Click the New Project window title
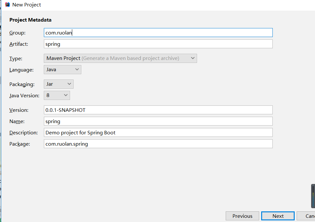 [26, 5]
